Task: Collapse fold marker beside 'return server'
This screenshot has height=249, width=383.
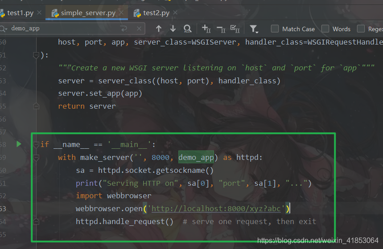Action: coord(36,106)
